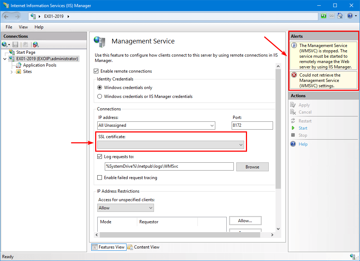Click the Delete Connection icon in Connections toolbar
This screenshot has width=360, height=261.
click(x=36, y=45)
